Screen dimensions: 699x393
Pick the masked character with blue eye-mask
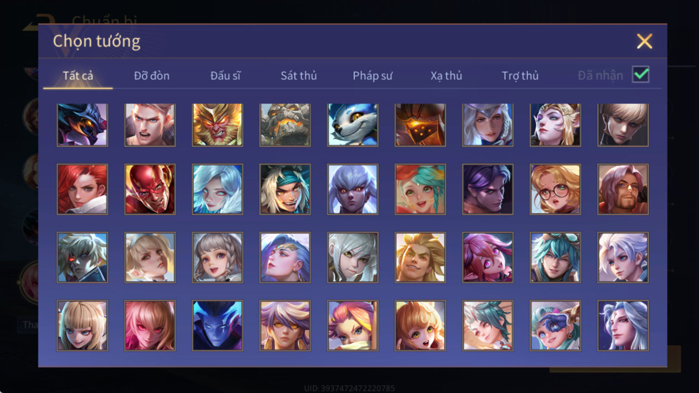(x=555, y=325)
